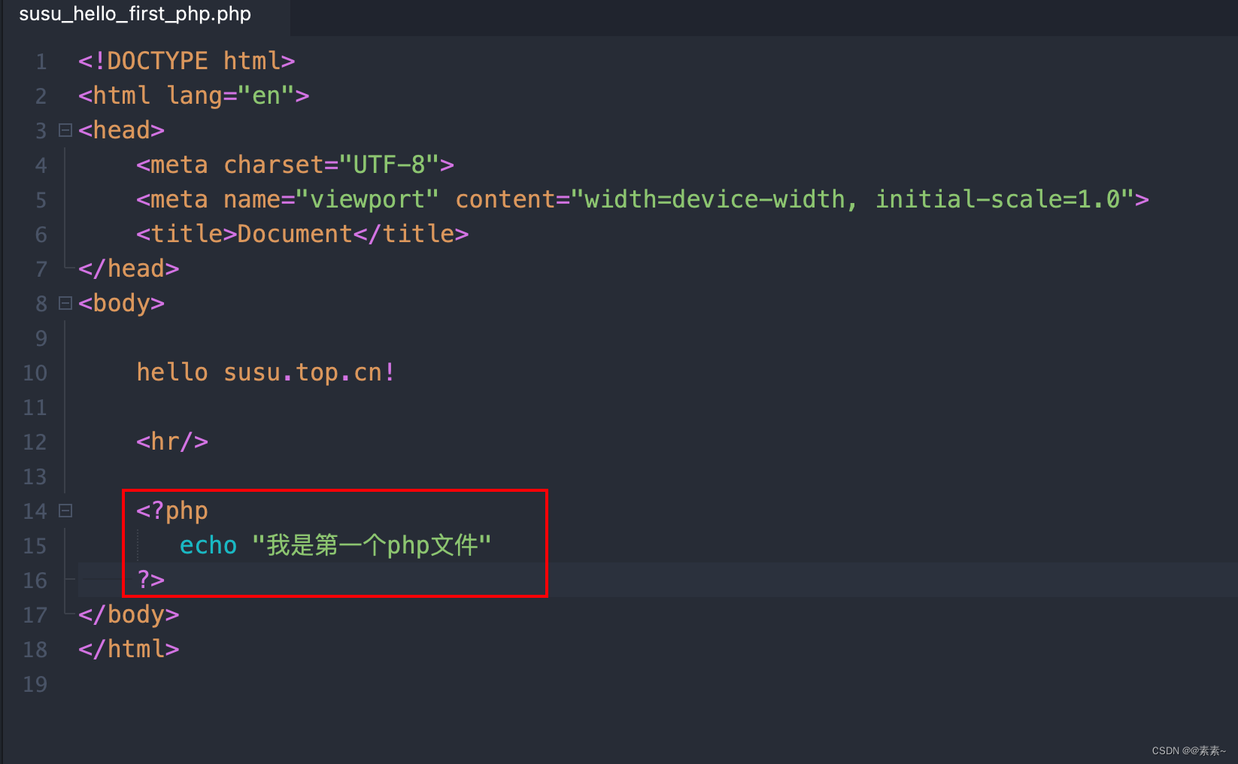Click the echo keyword
The image size is (1238, 764).
(x=208, y=545)
